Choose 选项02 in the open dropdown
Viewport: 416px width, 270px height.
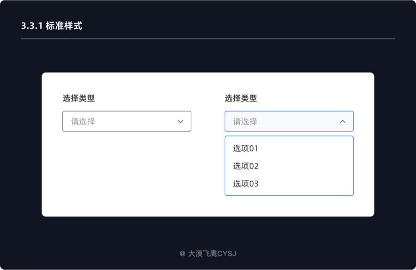(245, 166)
